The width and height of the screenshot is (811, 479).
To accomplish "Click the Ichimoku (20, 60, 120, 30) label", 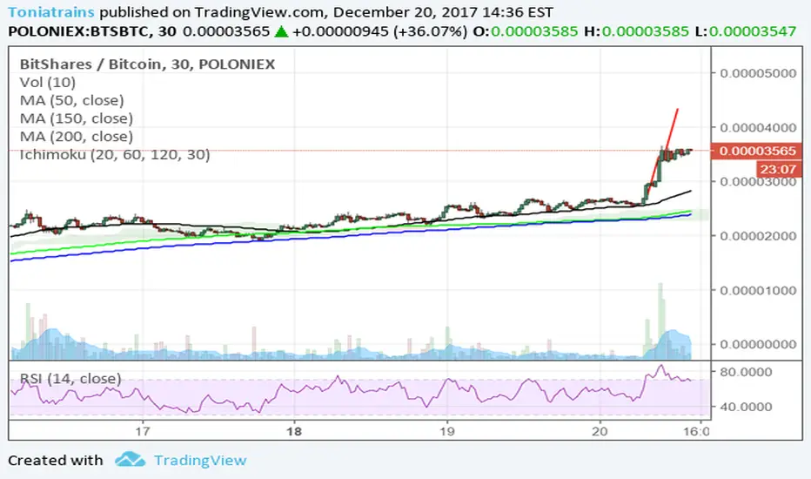I will coord(115,155).
